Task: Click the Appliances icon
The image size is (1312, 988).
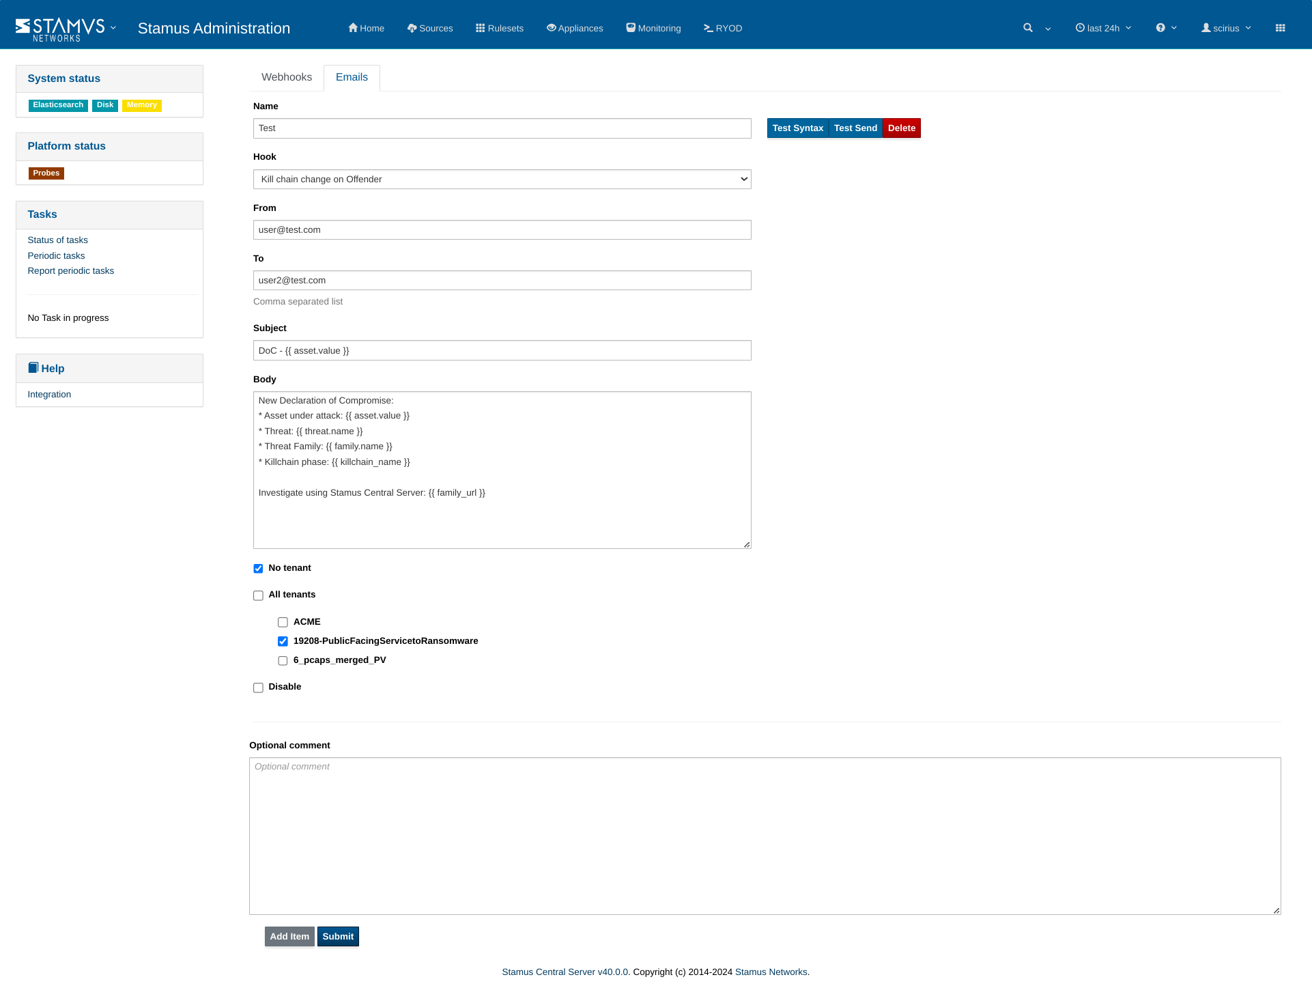Action: click(551, 28)
